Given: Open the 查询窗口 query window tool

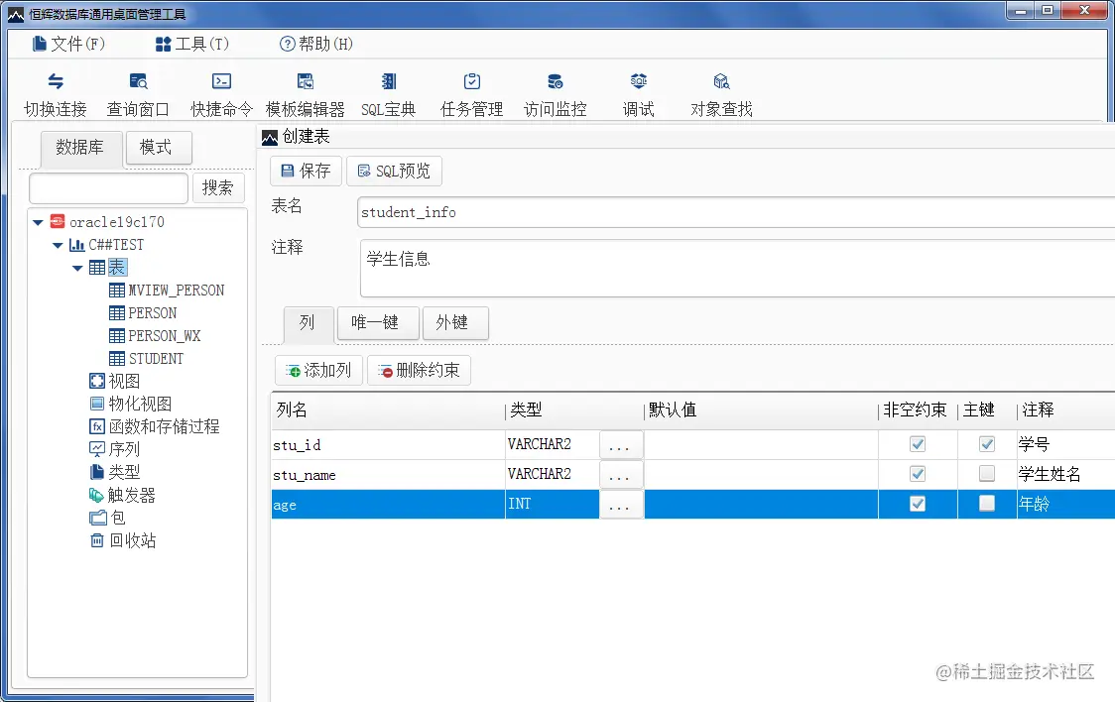Looking at the screenshot, I should point(138,95).
